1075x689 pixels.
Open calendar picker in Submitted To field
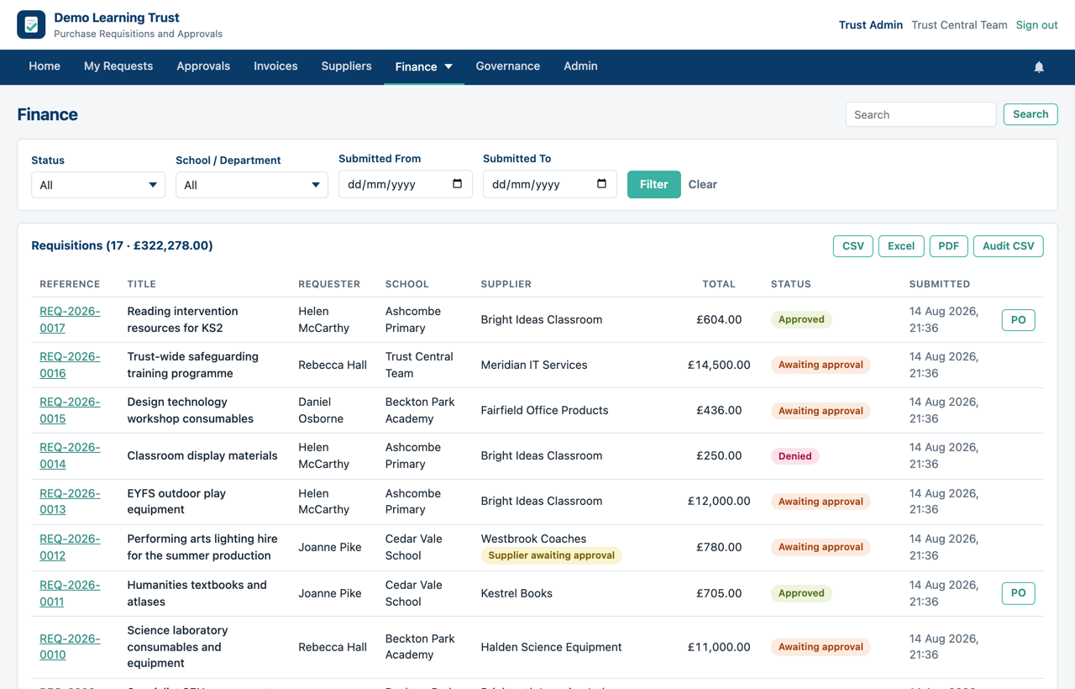click(x=601, y=184)
